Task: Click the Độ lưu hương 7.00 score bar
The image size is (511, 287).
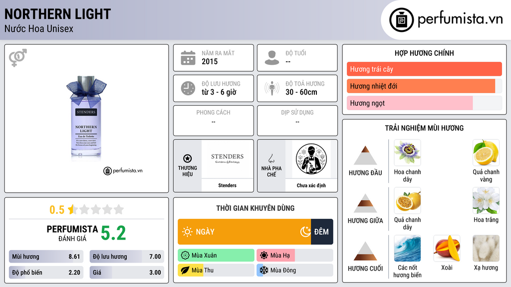Action: coord(127,257)
